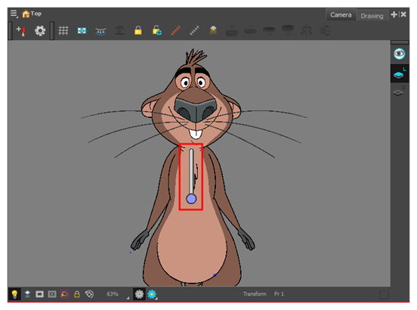
Task: Toggle the Show Grid icon
Action: tap(63, 31)
